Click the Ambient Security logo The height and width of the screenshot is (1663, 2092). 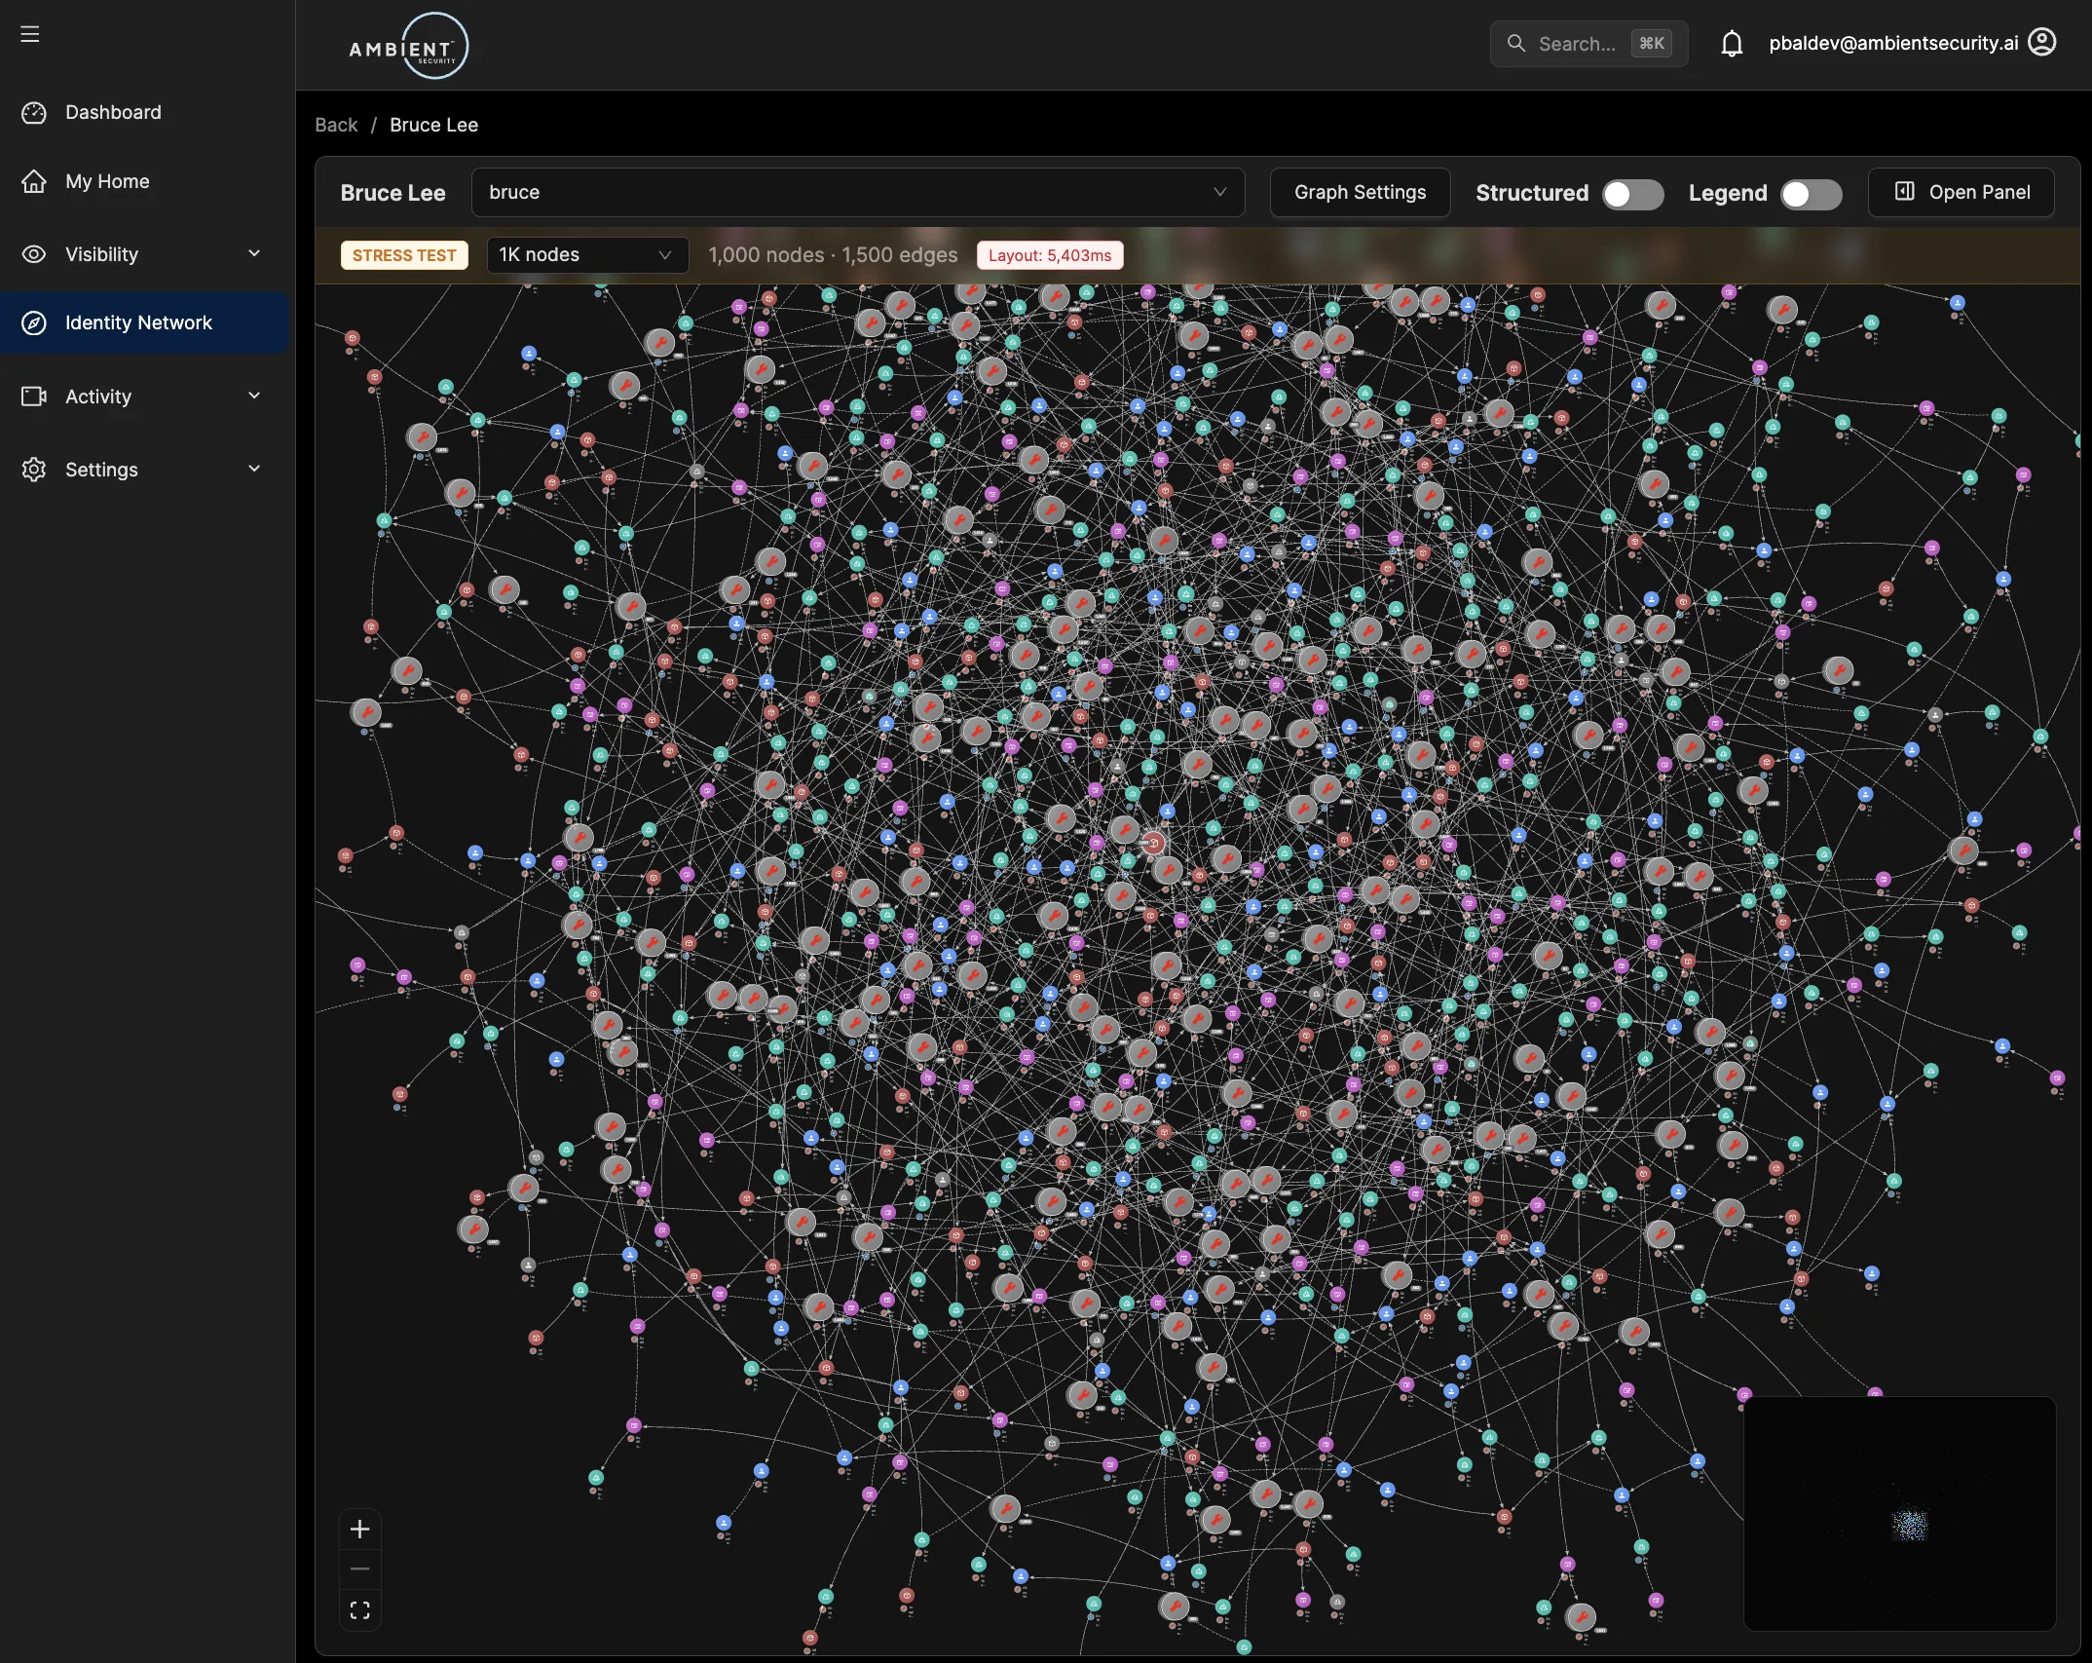pyautogui.click(x=409, y=46)
